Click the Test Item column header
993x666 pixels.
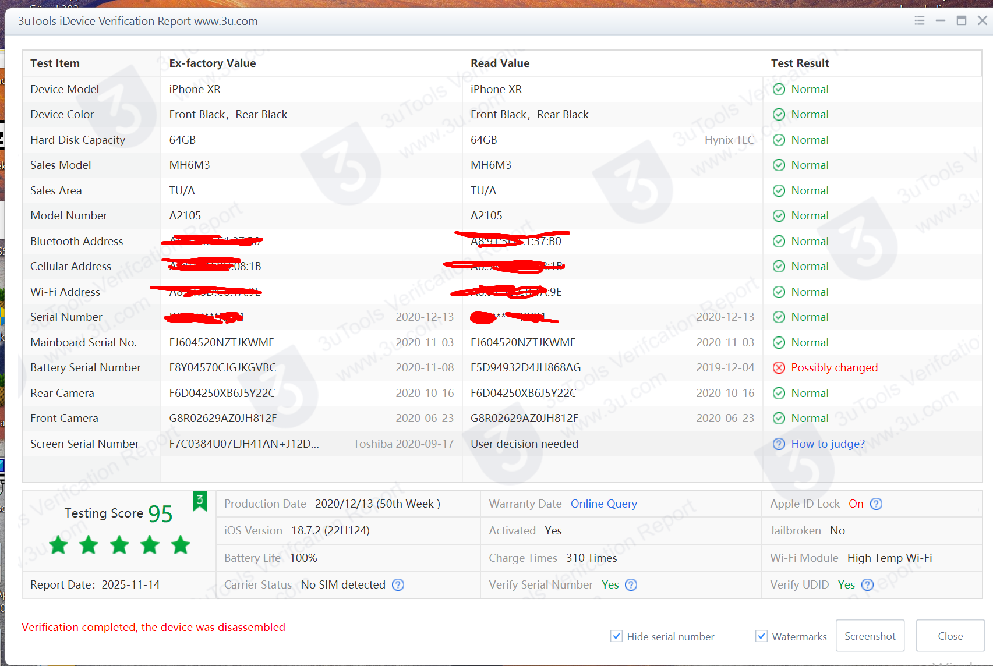click(55, 63)
